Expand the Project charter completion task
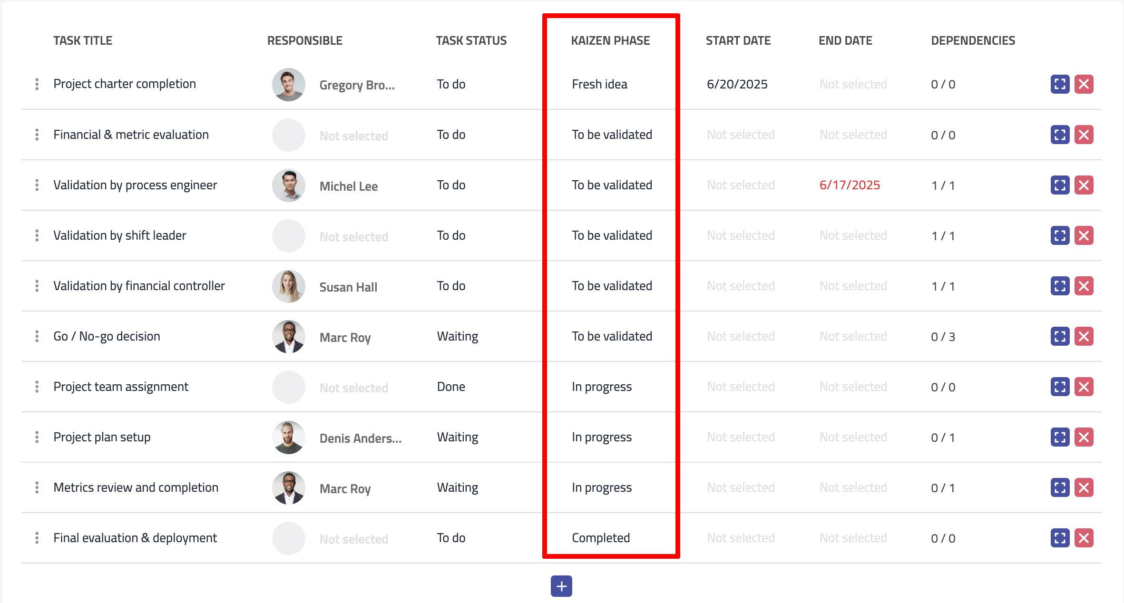The width and height of the screenshot is (1124, 603). pos(1060,84)
